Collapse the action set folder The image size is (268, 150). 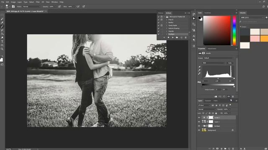[x=165, y=17]
